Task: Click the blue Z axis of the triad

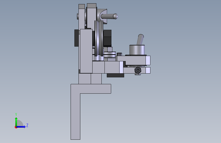Action: point(21,127)
